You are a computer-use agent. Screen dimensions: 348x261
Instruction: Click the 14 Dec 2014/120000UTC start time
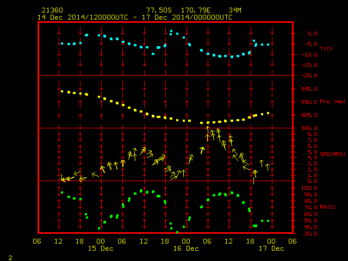tap(83, 17)
